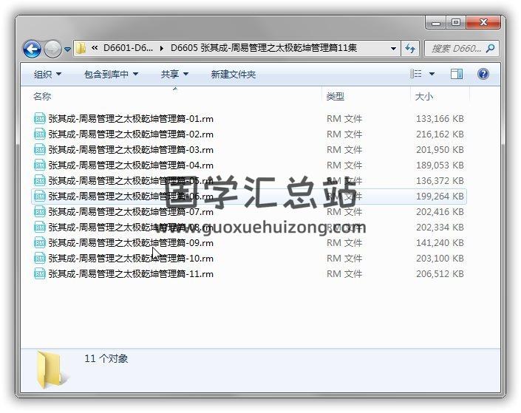This screenshot has width=521, height=413.
Task: Click RM 文件 type of the -11.rm row
Action: point(344,274)
